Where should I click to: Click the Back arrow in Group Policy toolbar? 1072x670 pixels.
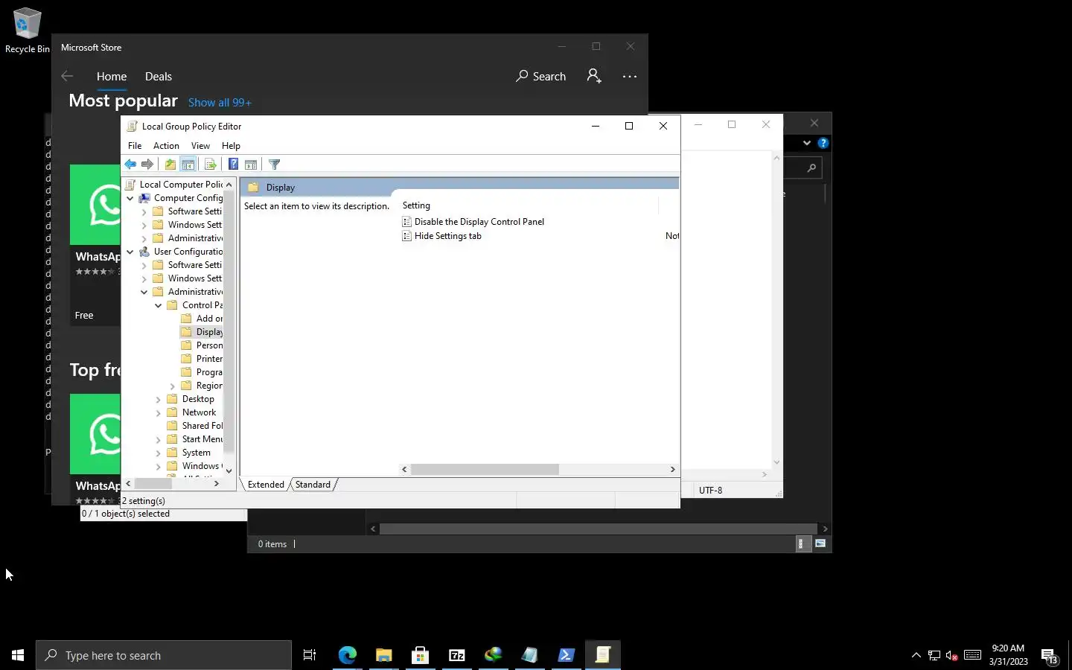coord(130,165)
